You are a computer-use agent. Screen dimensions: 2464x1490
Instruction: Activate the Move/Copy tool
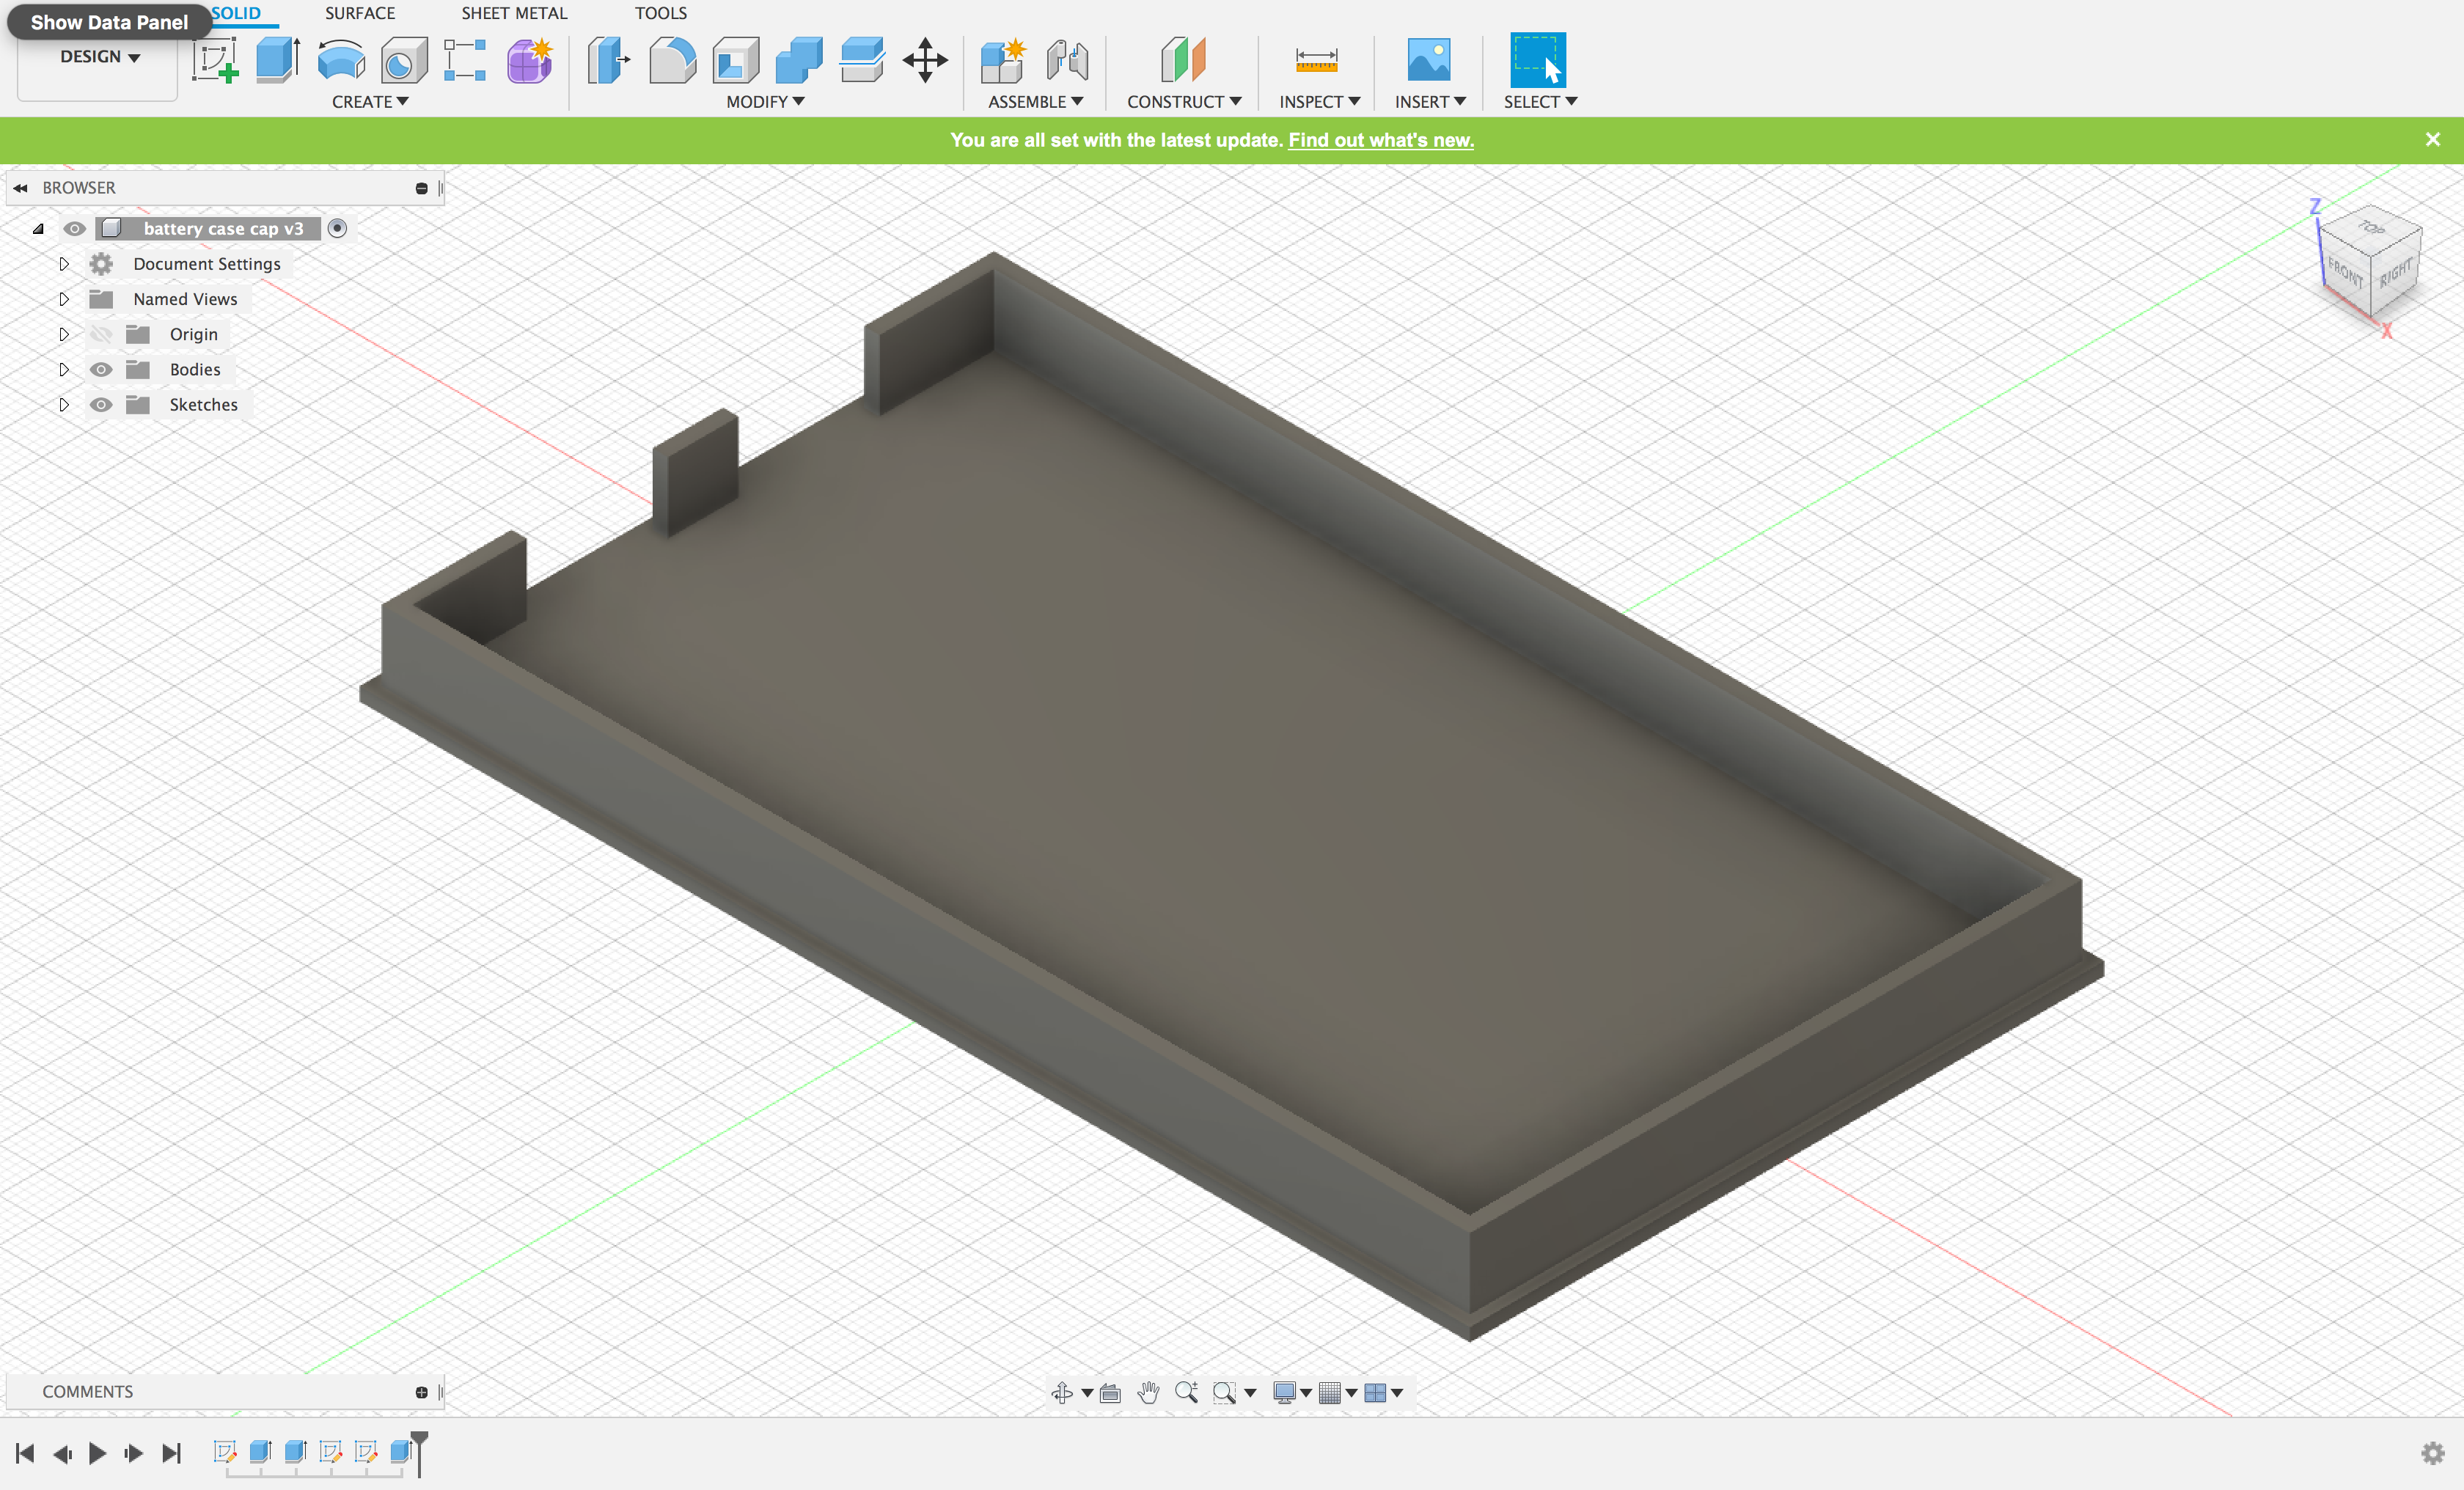point(925,60)
